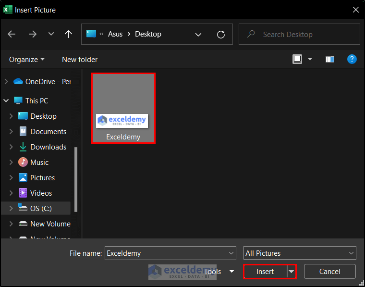Image resolution: width=365 pixels, height=287 pixels.
Task: Focus the Search Desktop field
Action: (299, 34)
